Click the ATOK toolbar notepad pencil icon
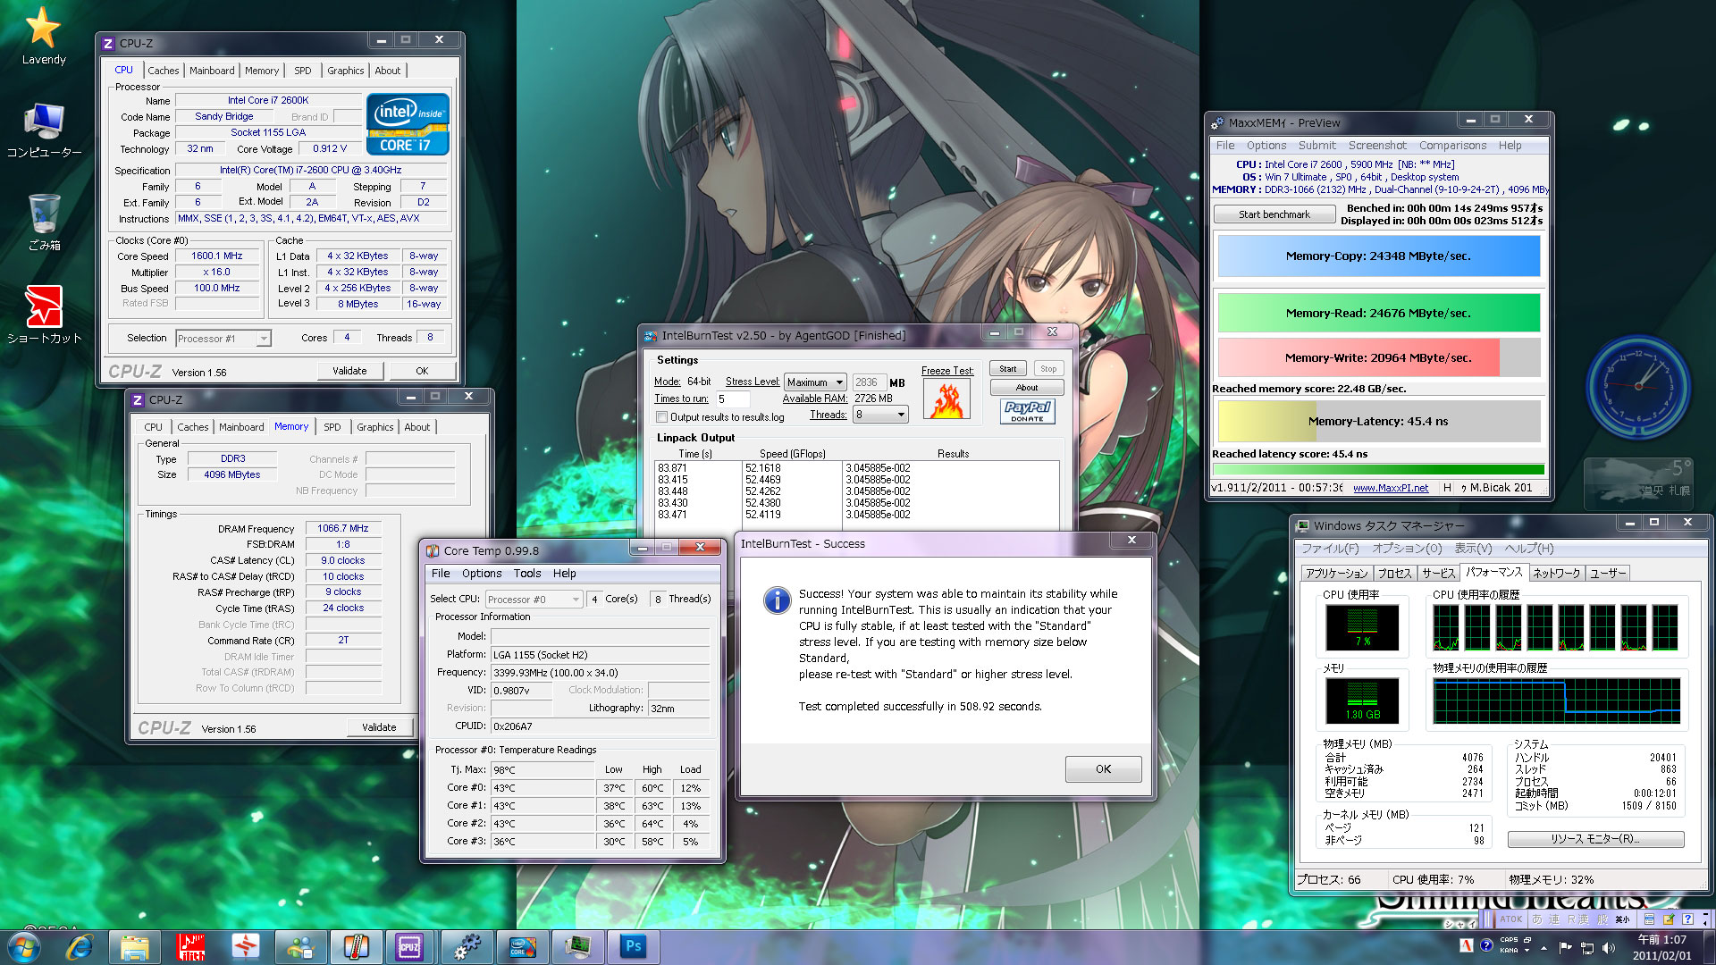Image resolution: width=1716 pixels, height=965 pixels. [1668, 919]
